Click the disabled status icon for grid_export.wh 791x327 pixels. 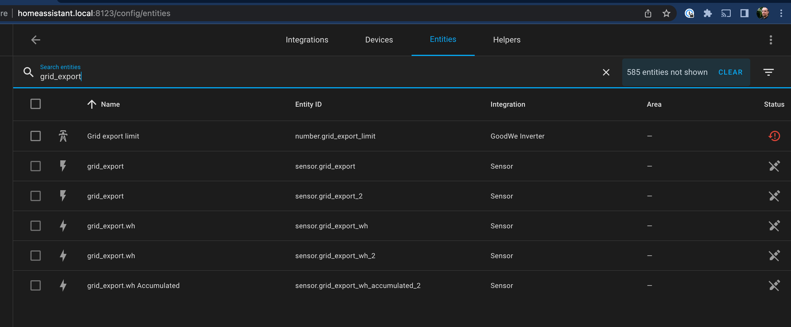775,226
